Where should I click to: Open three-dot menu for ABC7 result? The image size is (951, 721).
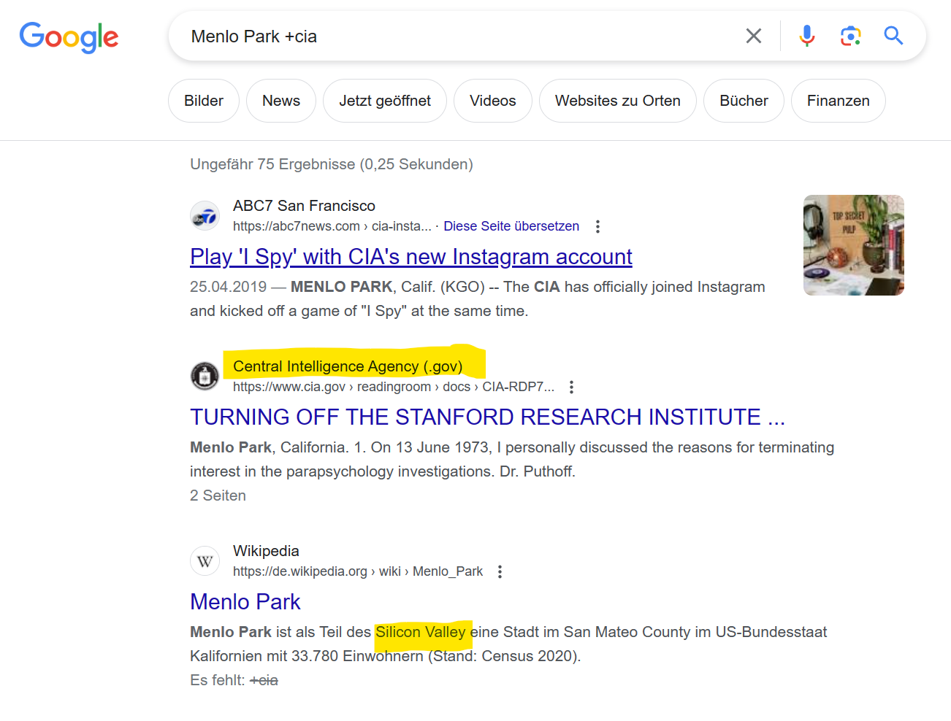pyautogui.click(x=597, y=227)
